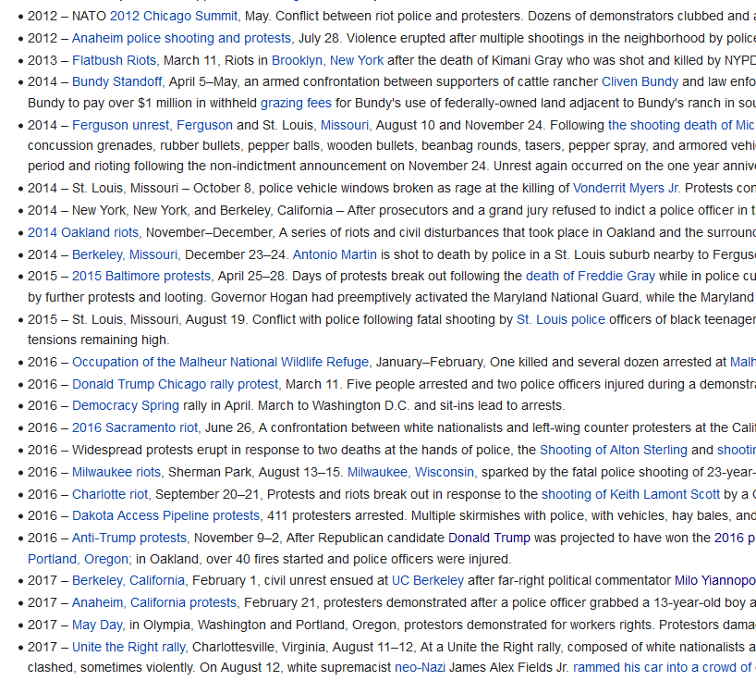Visit the 2016 Sacramento riot link
The height and width of the screenshot is (681, 756).
pyautogui.click(x=135, y=427)
